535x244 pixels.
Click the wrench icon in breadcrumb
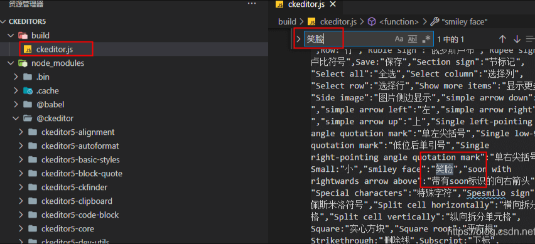click(x=435, y=22)
